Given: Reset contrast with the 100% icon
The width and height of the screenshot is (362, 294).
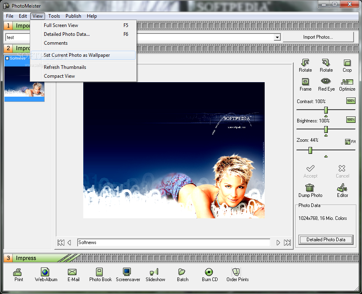Looking at the screenshot, I should [351, 101].
